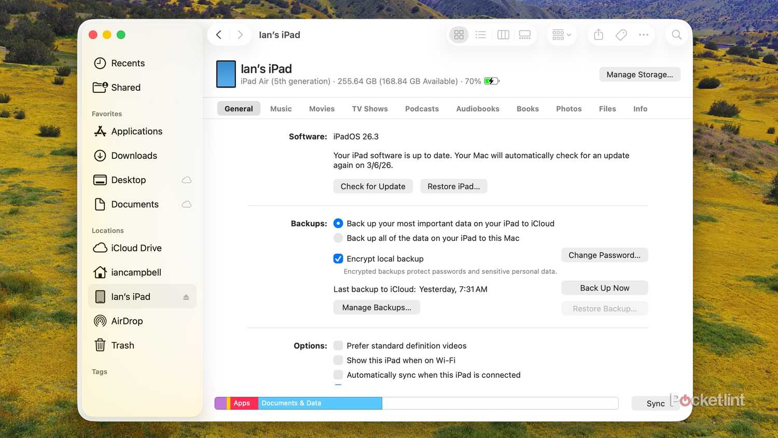Switch to list view
The image size is (778, 438).
tap(480, 34)
